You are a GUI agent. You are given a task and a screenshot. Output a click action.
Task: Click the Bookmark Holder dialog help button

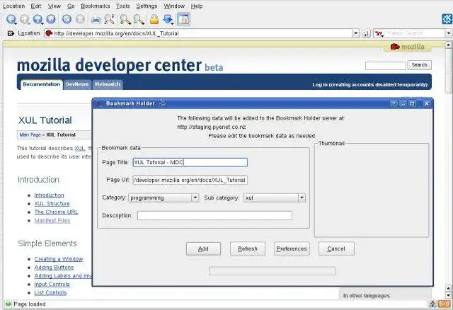click(x=394, y=104)
